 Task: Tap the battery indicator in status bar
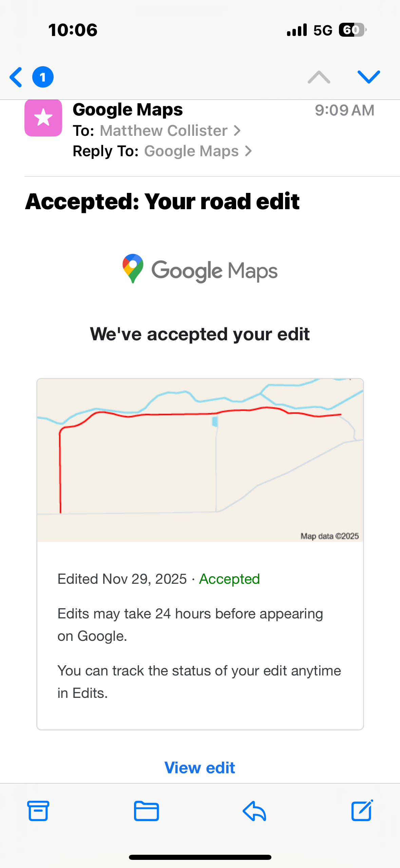click(x=352, y=30)
